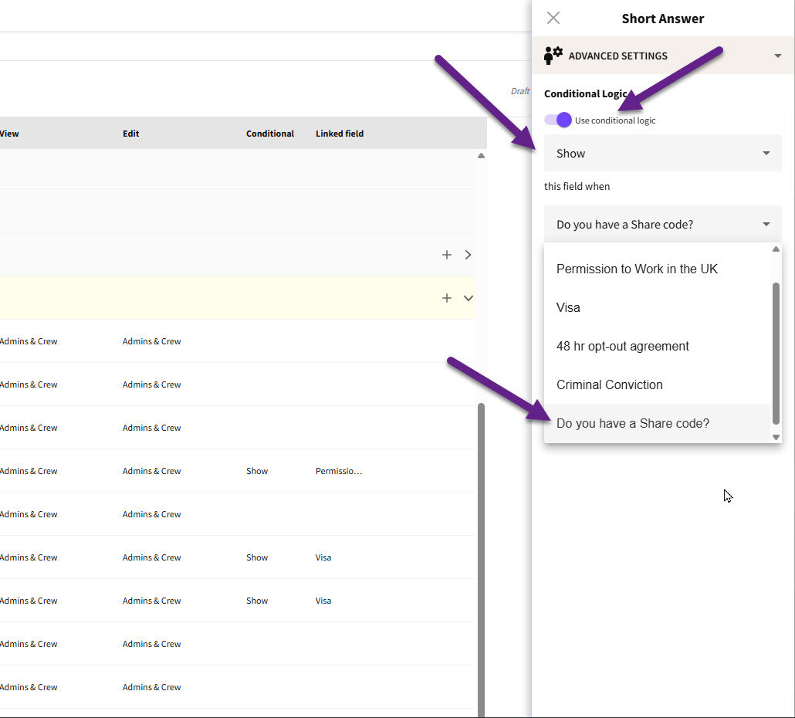Toggle the Use conditional logic switch
795x718 pixels.
tap(558, 120)
